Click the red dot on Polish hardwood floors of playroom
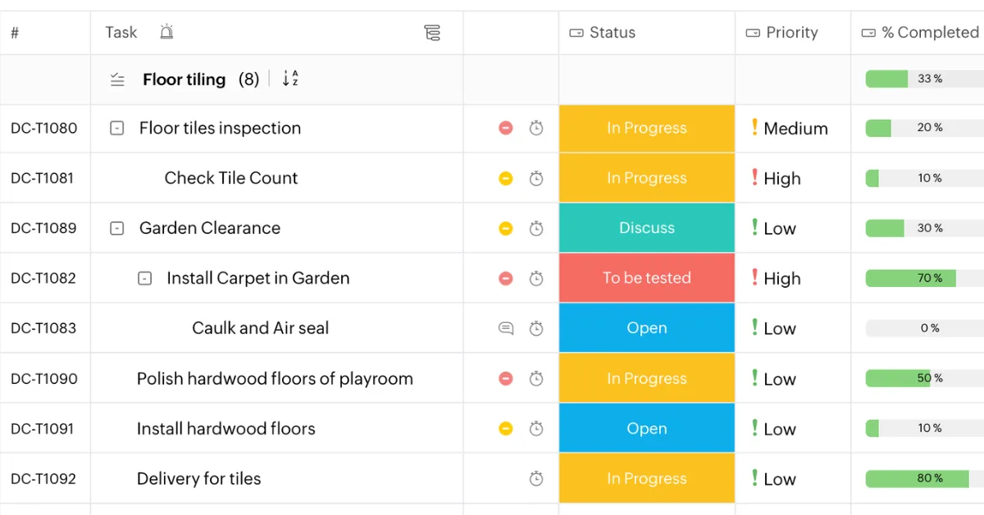The image size is (984, 515). click(506, 378)
